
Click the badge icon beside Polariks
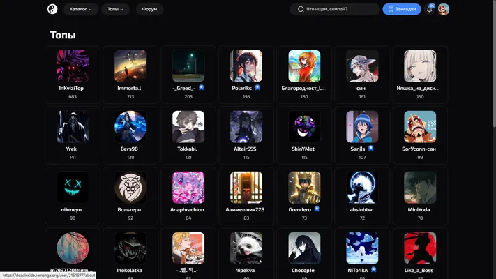click(257, 88)
